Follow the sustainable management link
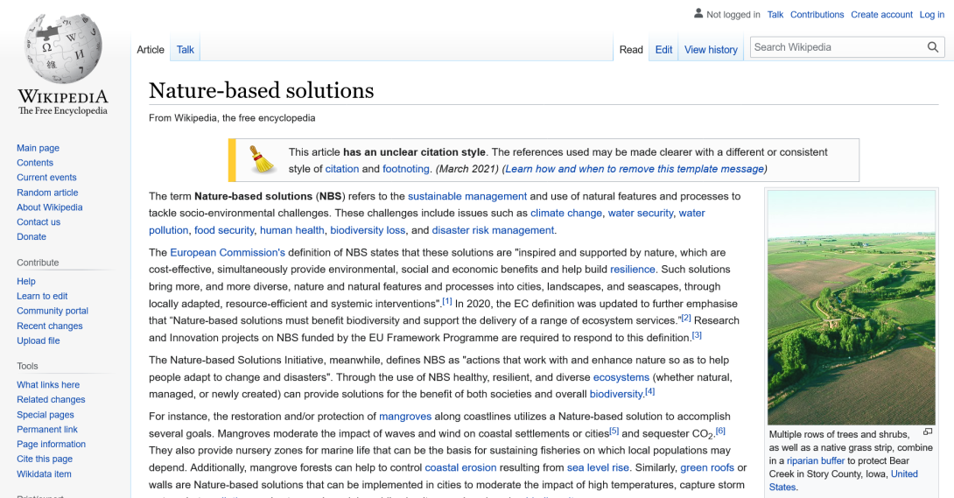 (467, 196)
